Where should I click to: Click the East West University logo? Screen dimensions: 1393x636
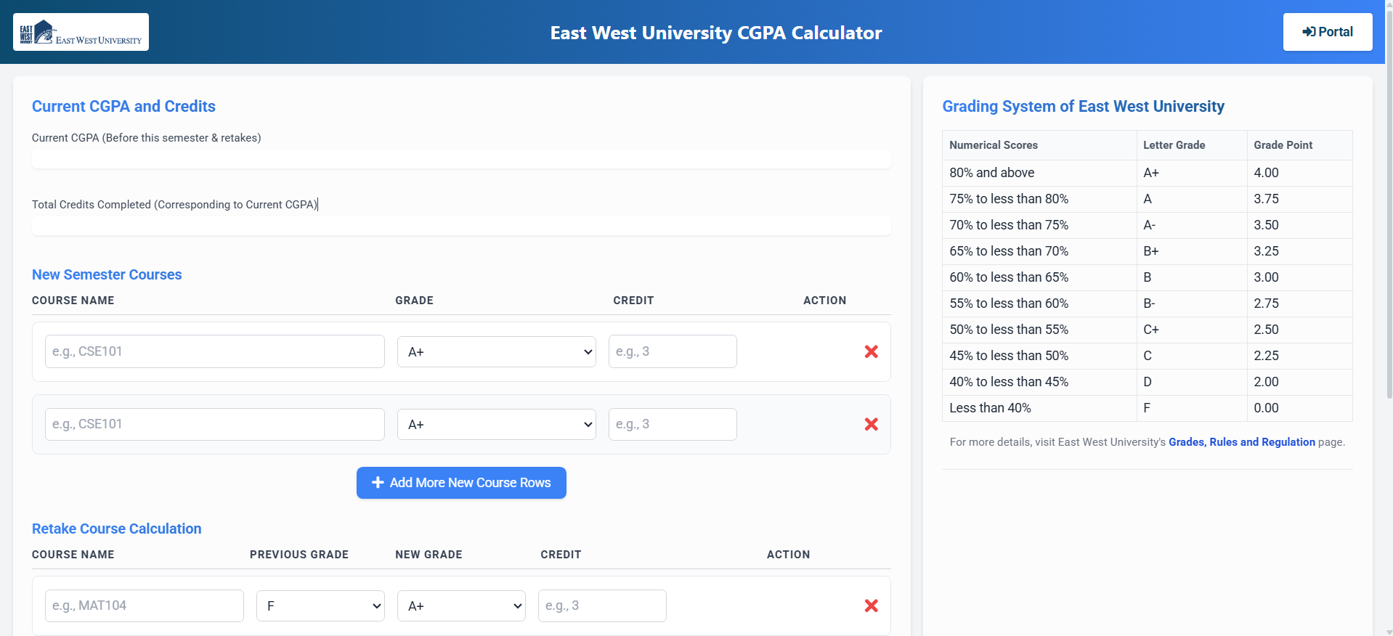tap(81, 32)
